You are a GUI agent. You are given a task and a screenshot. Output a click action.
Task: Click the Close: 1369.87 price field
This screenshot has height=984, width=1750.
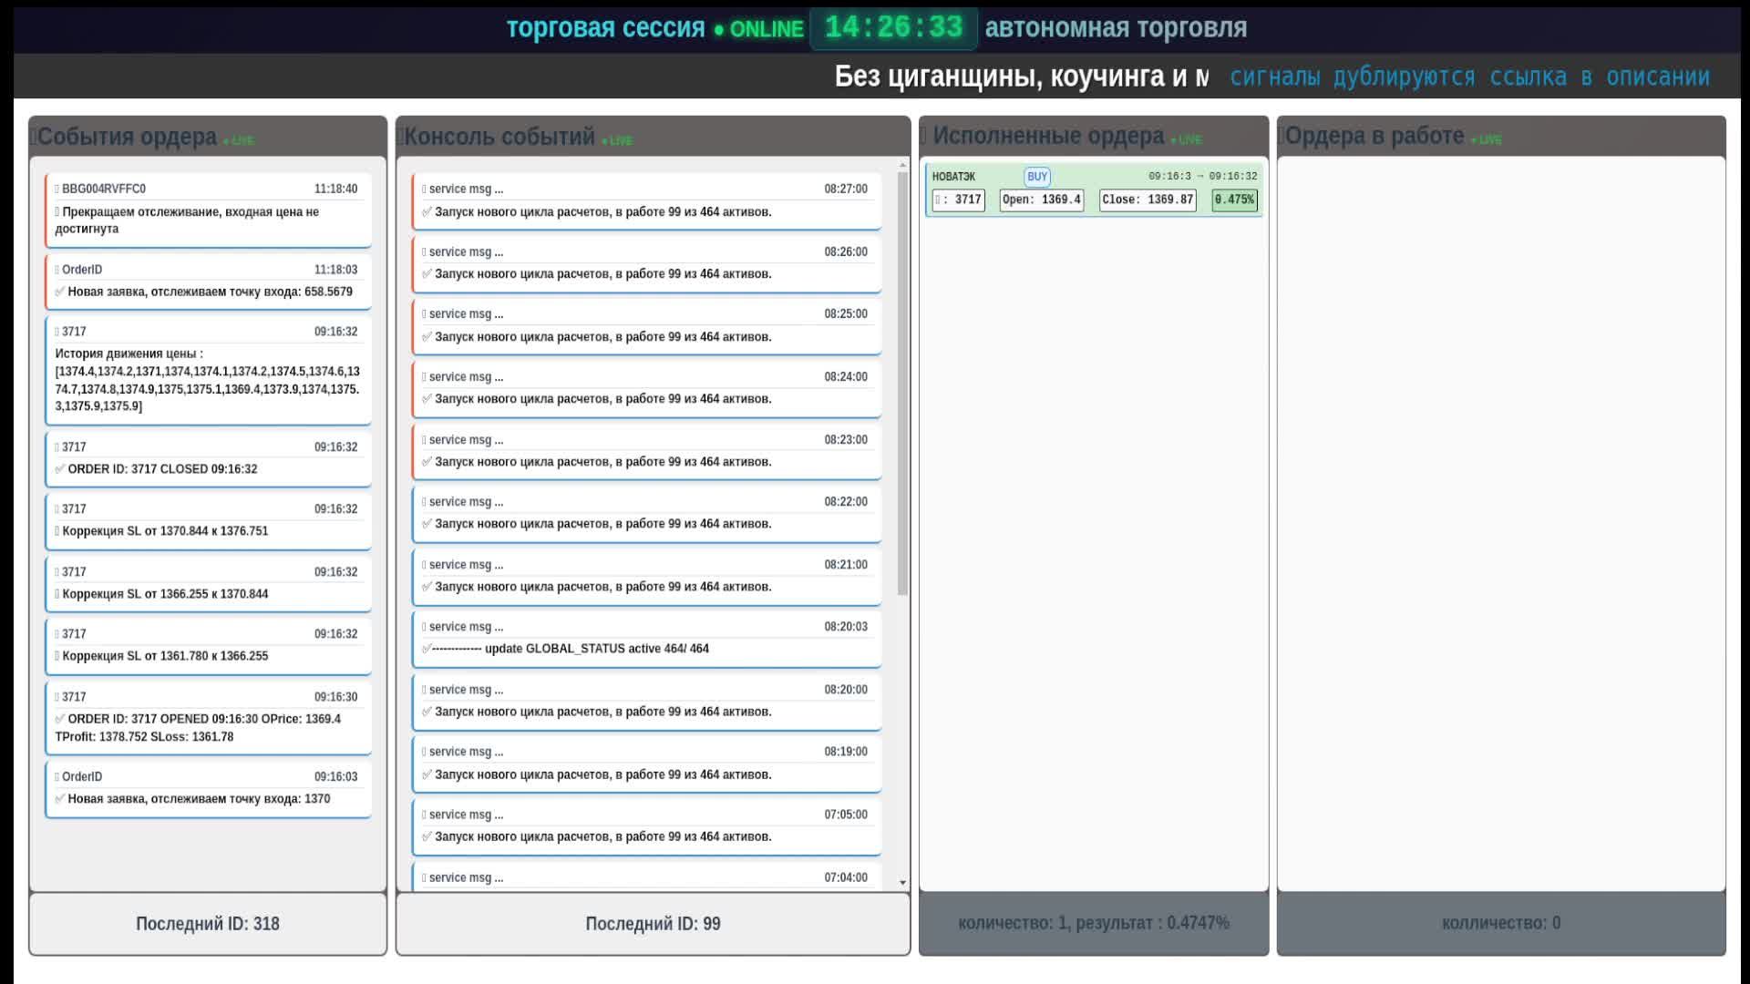coord(1147,200)
